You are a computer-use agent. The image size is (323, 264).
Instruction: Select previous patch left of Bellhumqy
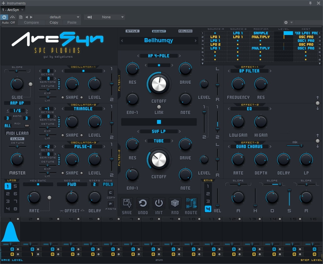click(x=122, y=41)
